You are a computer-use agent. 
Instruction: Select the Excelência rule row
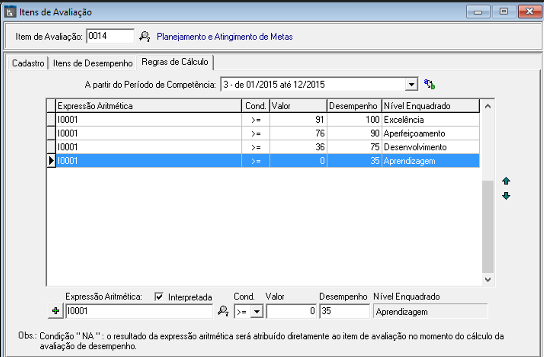[x=403, y=120]
